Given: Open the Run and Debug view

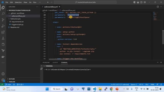Looking at the screenshot, I should 3,26.
